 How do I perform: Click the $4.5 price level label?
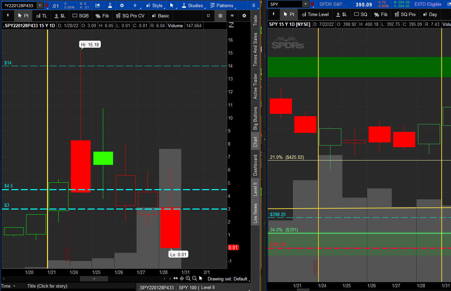point(9,186)
